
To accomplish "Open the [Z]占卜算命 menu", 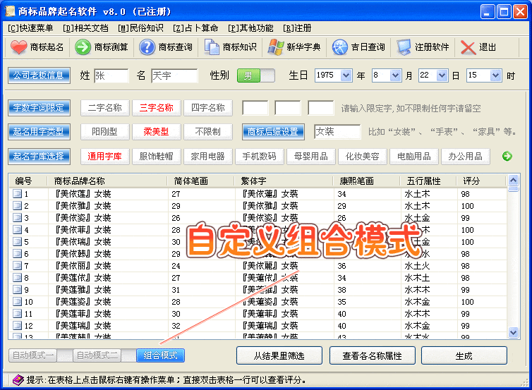I will [x=195, y=28].
